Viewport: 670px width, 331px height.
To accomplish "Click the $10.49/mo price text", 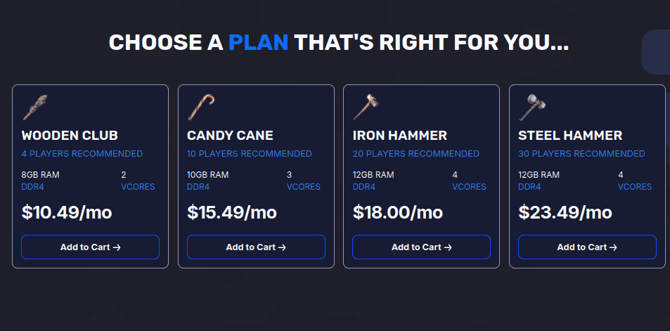I will pyautogui.click(x=67, y=212).
